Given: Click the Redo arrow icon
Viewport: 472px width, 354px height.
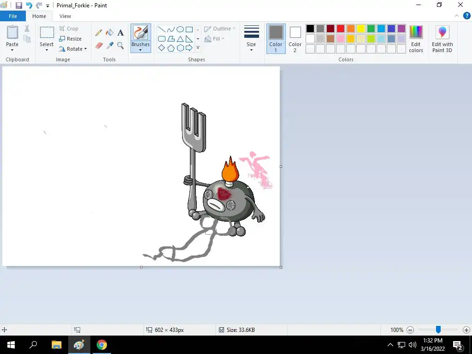Looking at the screenshot, I should coord(39,6).
